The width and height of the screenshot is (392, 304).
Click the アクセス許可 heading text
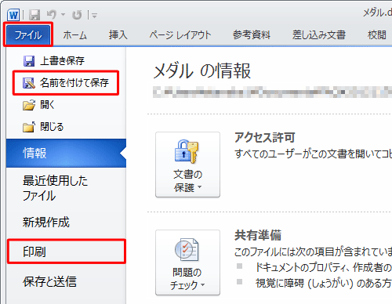(265, 137)
